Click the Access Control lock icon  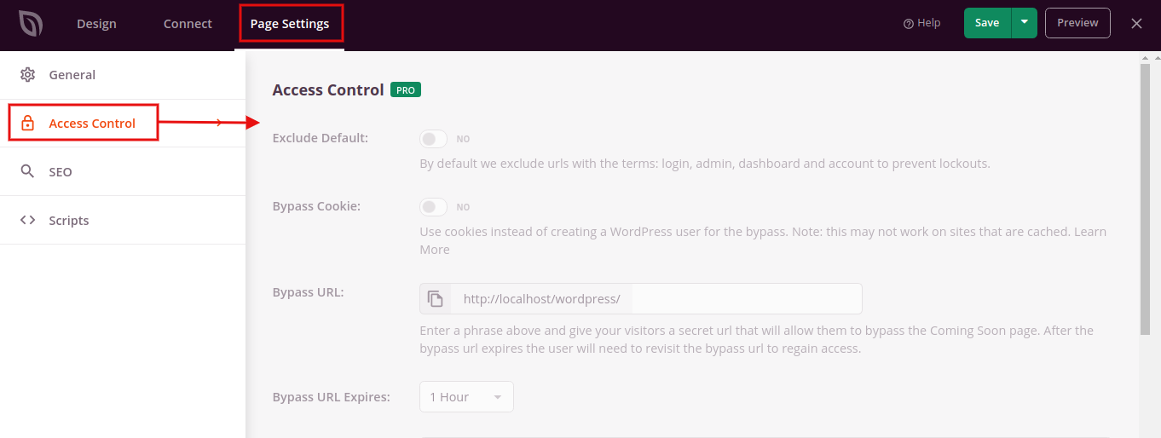(28, 124)
